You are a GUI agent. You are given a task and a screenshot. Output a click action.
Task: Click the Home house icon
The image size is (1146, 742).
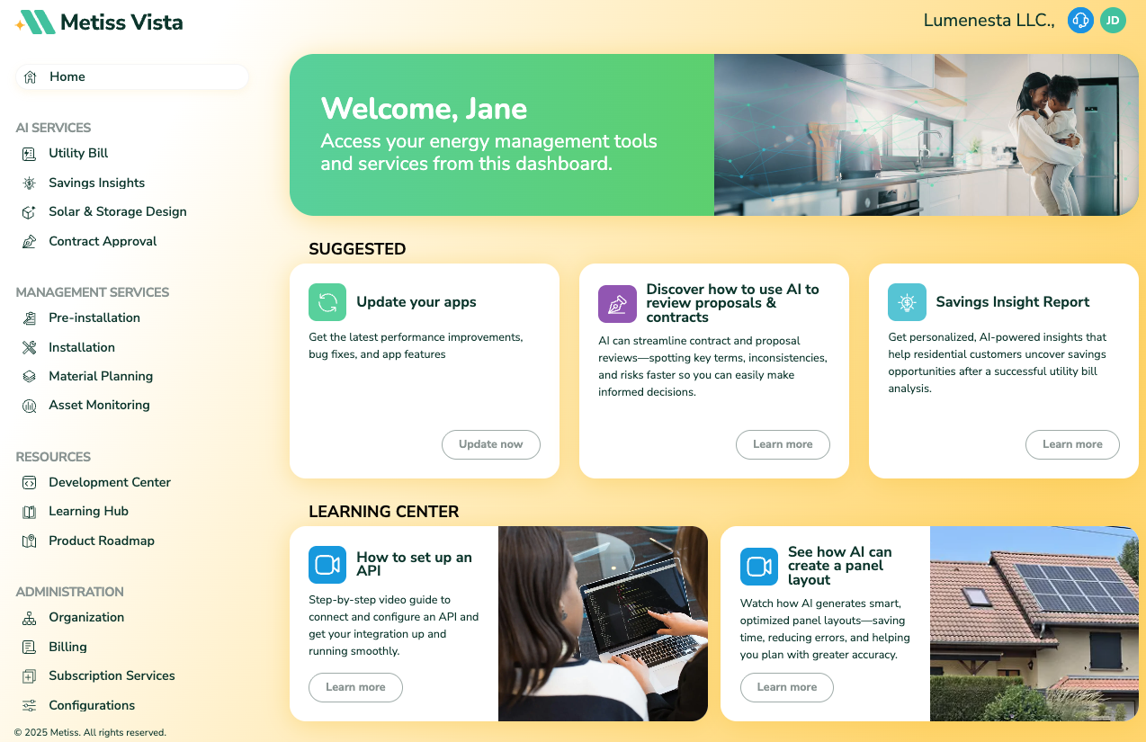pos(30,77)
